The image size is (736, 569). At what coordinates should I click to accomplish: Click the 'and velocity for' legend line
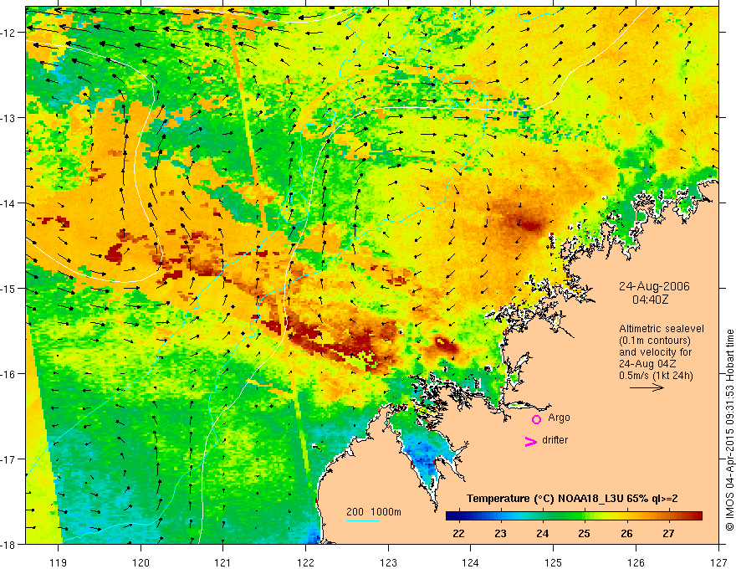[x=655, y=352]
